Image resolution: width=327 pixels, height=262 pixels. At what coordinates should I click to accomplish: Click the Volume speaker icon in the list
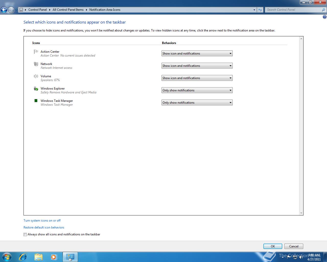coord(36,76)
